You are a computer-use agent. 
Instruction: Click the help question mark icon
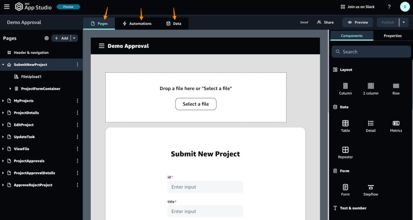coord(389,7)
